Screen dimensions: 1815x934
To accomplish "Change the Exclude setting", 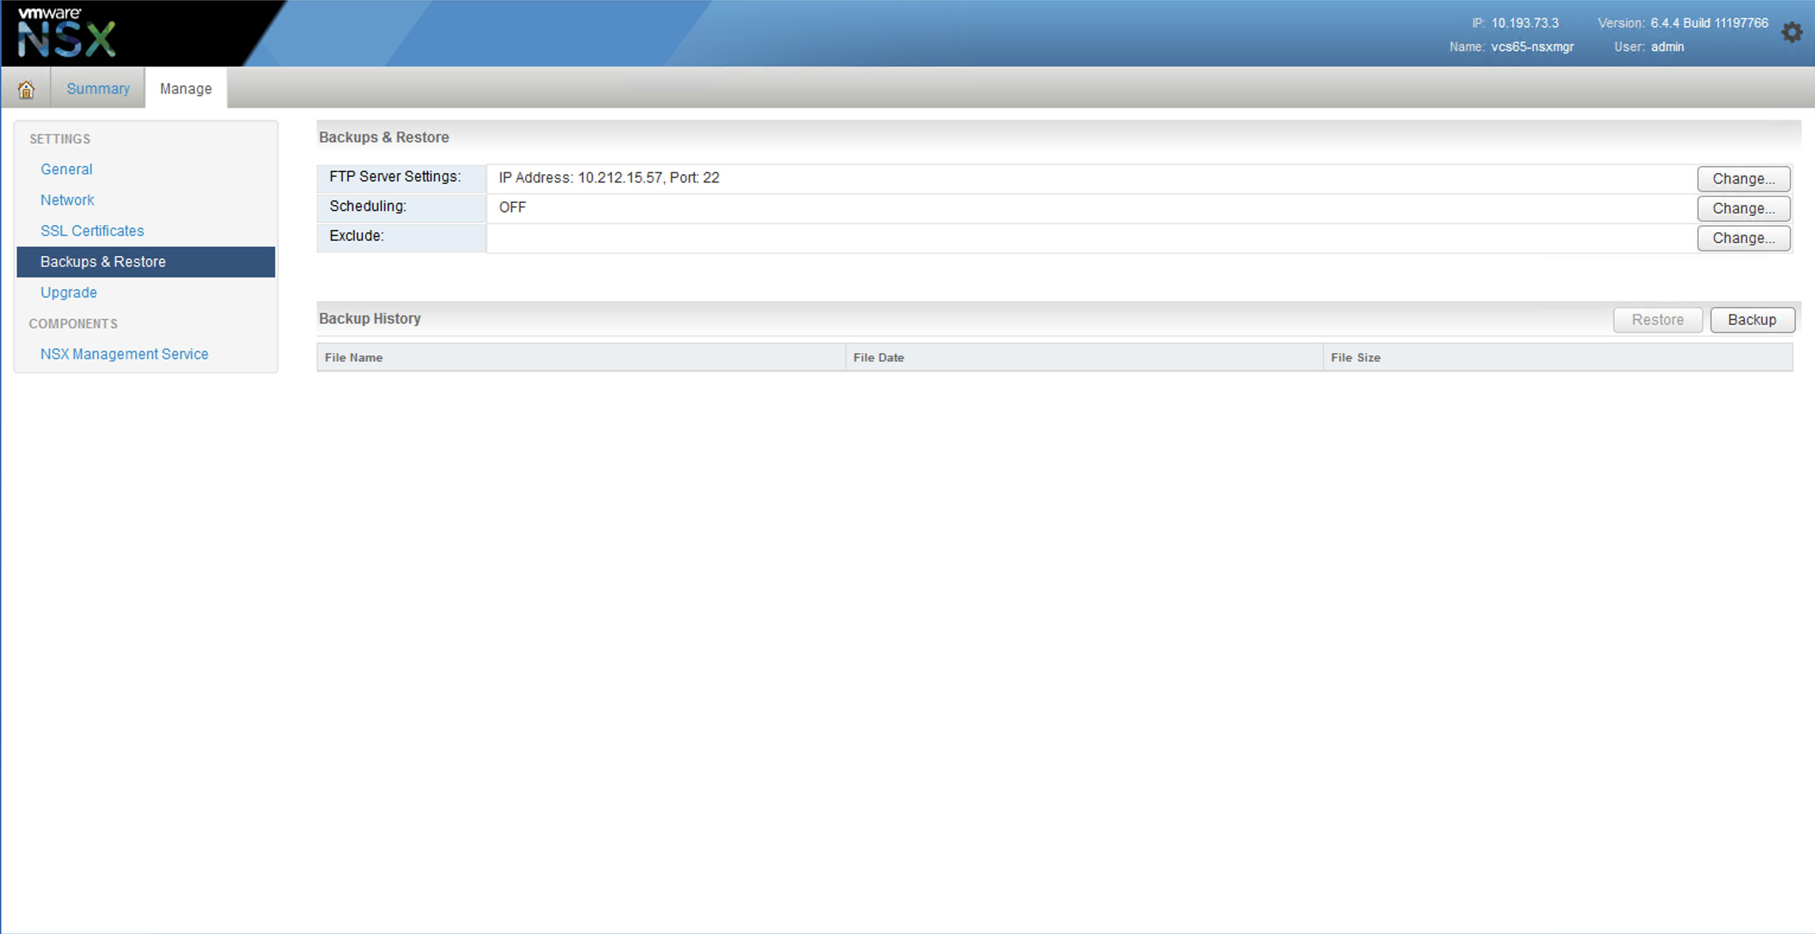I will [x=1743, y=238].
